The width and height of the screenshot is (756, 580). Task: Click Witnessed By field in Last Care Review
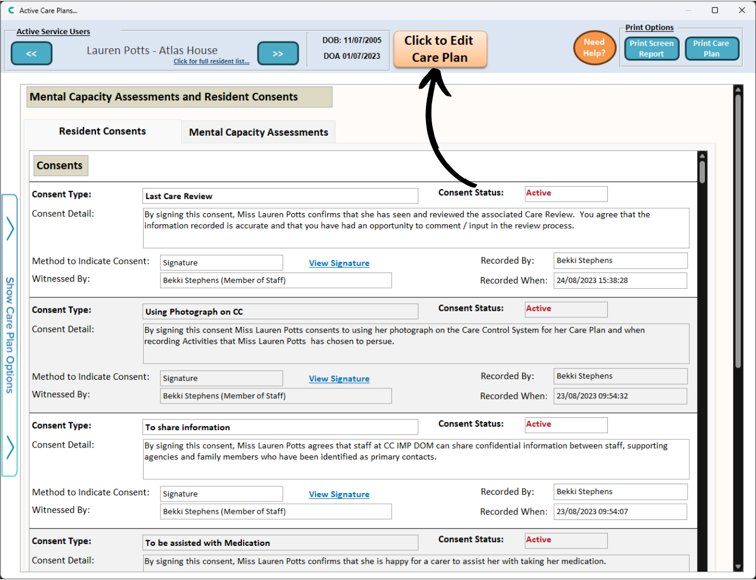click(276, 280)
